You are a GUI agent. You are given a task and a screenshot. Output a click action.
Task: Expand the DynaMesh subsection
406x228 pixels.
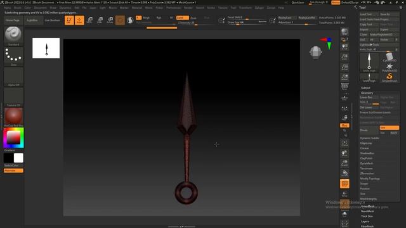[x=367, y=163]
